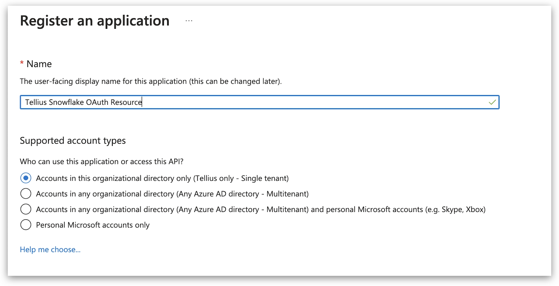Click the Personal Microsoft accounts only label text
This screenshot has height=286, width=559.
click(x=93, y=225)
